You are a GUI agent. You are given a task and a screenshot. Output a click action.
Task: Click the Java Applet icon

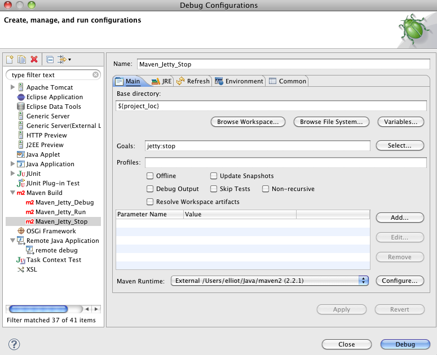pos(21,154)
